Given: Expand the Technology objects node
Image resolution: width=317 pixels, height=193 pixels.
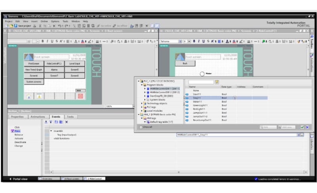Looking at the screenshot, I should pyautogui.click(x=142, y=103).
